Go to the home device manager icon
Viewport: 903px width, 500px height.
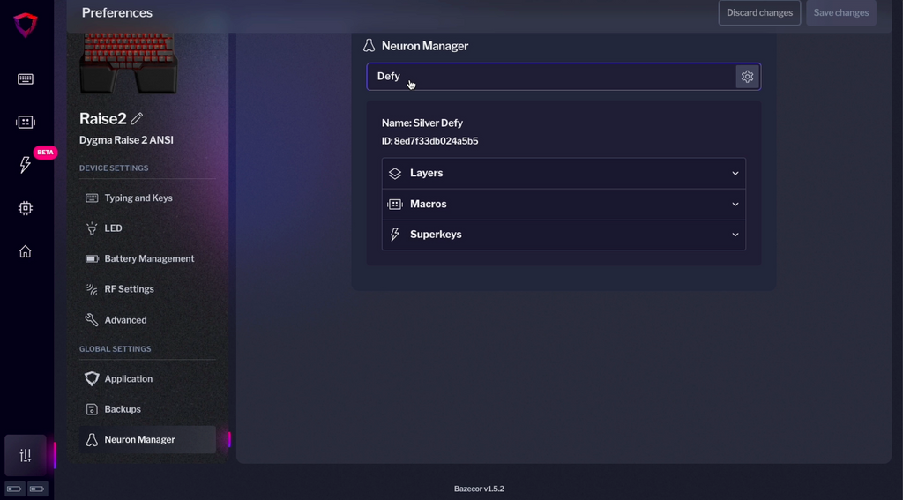click(26, 251)
